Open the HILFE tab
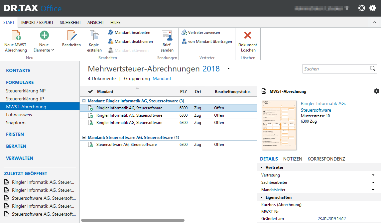This screenshot has height=223, width=381. pyautogui.click(x=115, y=22)
